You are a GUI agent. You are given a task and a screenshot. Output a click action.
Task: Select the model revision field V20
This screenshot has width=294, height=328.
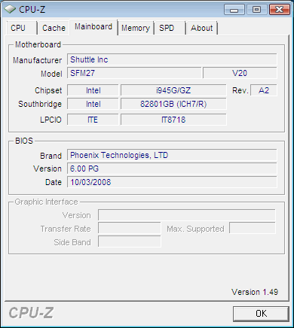click(x=240, y=73)
